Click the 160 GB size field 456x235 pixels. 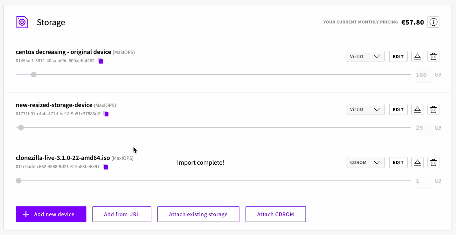click(x=424, y=75)
